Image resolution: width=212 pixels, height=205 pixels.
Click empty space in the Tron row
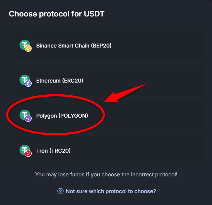137,150
